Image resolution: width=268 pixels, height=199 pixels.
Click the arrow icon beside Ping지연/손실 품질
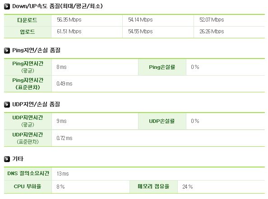[x=7, y=50]
